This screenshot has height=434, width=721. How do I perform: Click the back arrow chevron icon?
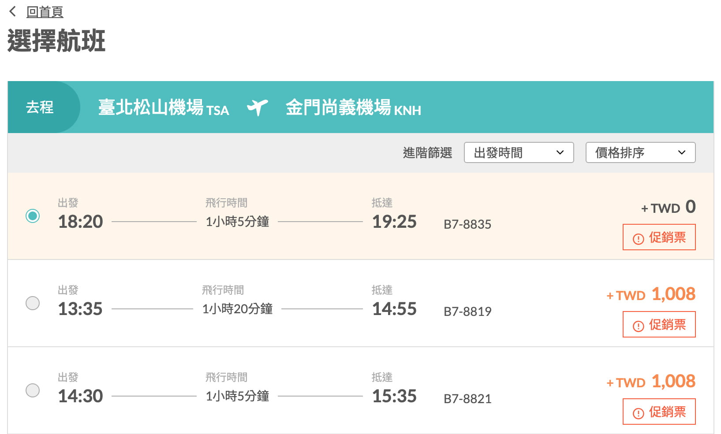tap(13, 11)
